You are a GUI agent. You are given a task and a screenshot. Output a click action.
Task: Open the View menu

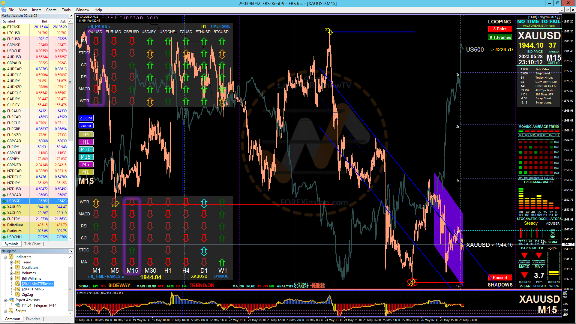pos(23,10)
